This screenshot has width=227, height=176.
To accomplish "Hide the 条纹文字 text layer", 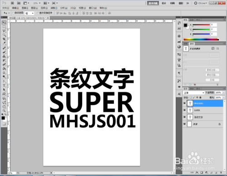I will click(184, 117).
